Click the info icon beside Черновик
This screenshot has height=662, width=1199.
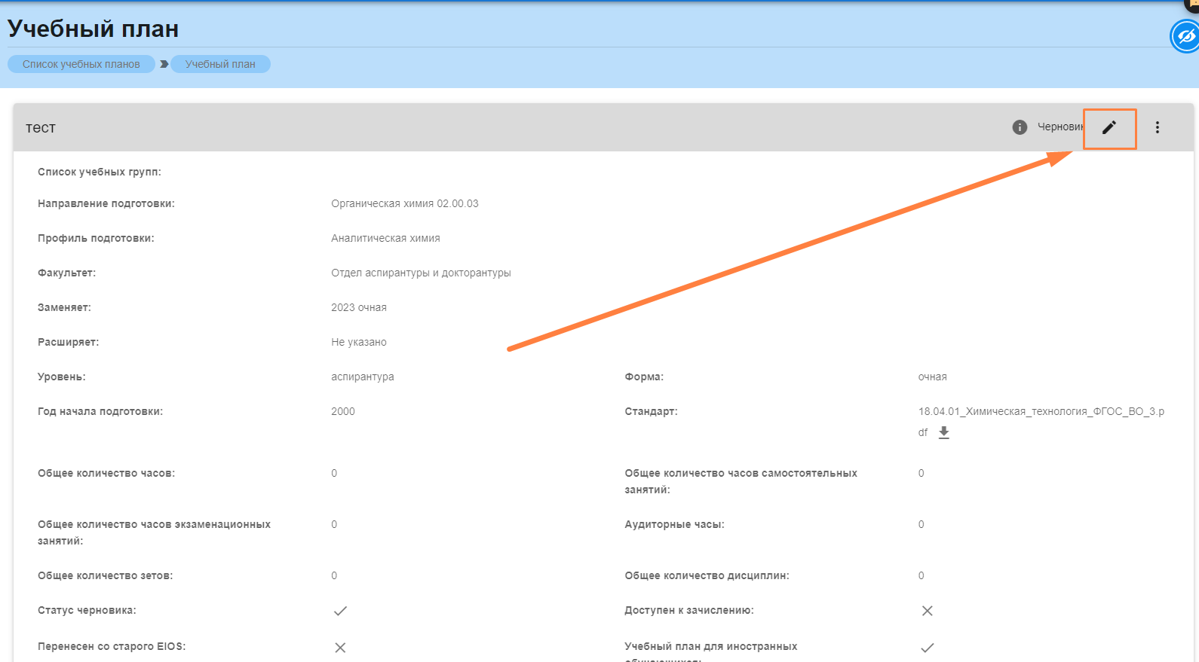tap(1020, 127)
